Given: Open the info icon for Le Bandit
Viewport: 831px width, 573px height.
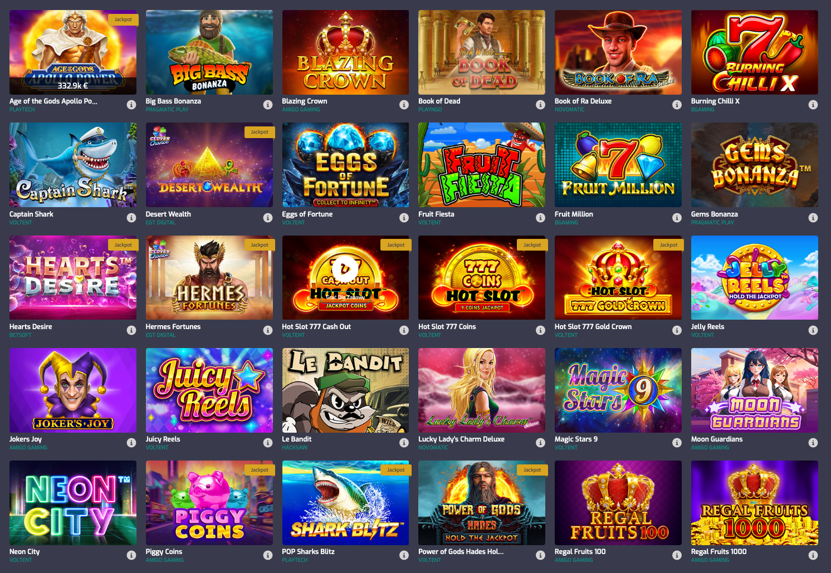Looking at the screenshot, I should click(404, 443).
